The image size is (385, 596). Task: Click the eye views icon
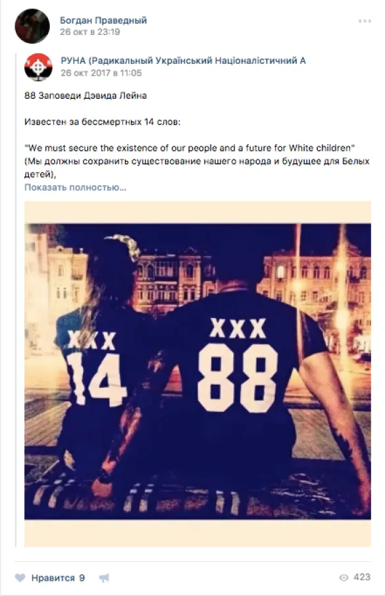pyautogui.click(x=344, y=578)
